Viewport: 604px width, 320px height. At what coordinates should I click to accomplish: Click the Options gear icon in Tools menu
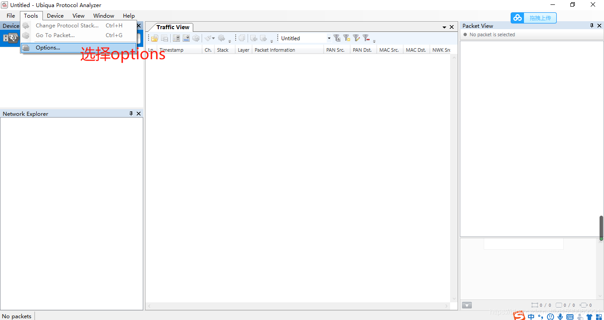click(26, 48)
